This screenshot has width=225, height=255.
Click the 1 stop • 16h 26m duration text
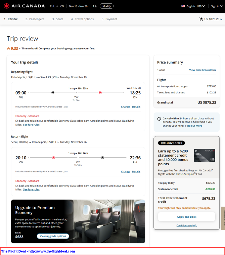pyautogui.click(x=78, y=153)
